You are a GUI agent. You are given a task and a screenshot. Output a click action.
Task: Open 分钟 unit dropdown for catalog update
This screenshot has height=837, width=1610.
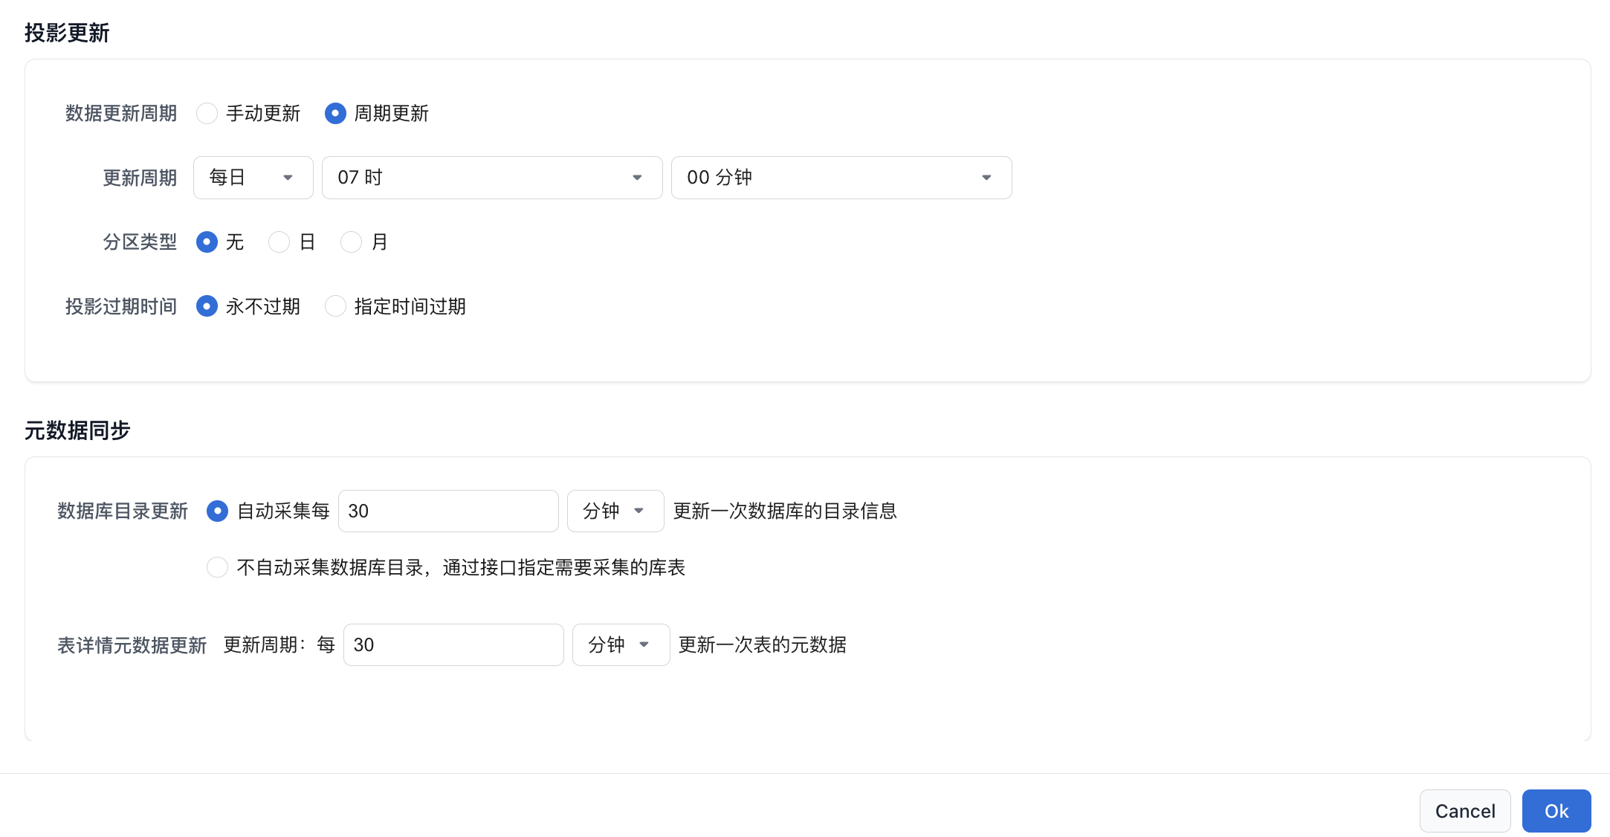615,511
